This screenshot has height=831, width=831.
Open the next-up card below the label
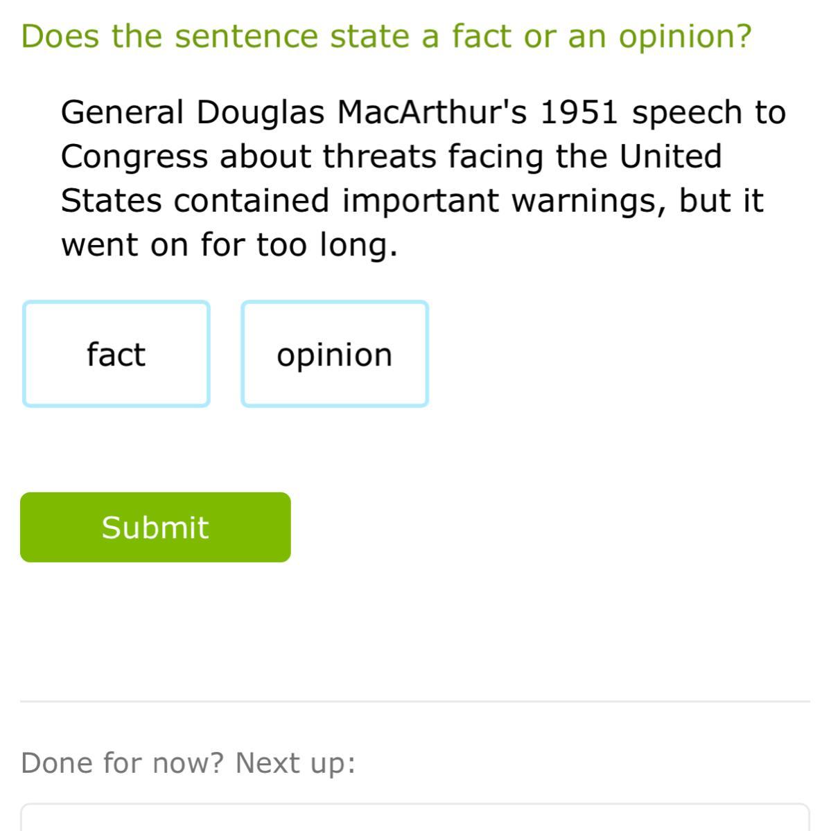(414, 818)
